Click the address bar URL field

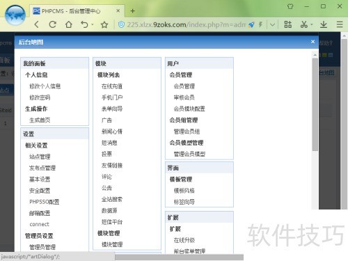(x=186, y=24)
